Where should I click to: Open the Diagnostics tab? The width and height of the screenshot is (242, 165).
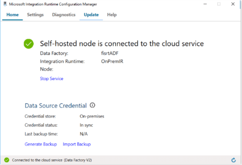point(64,15)
